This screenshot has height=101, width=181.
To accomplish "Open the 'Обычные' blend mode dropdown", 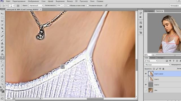I will [158, 65].
